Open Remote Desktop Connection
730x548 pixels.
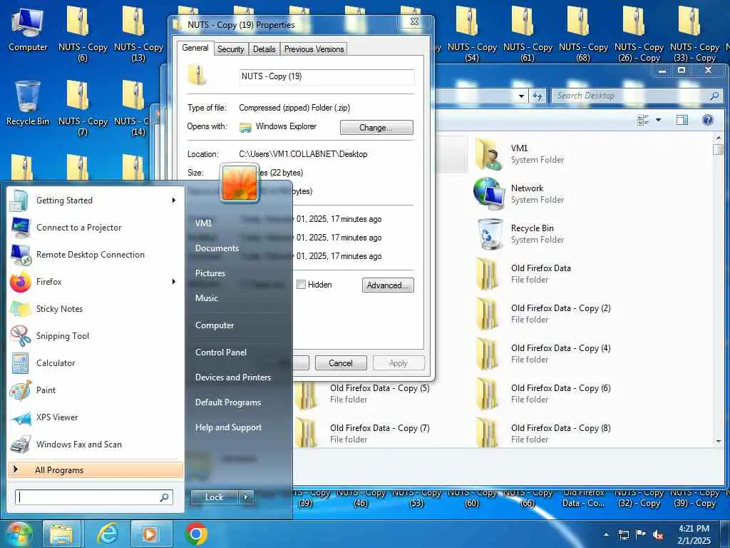(95, 255)
